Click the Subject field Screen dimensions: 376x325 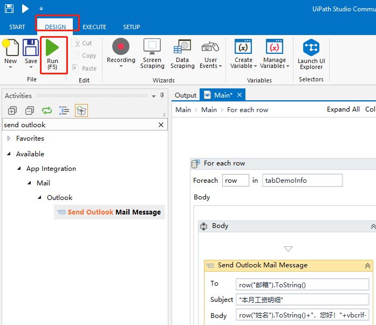(303, 300)
